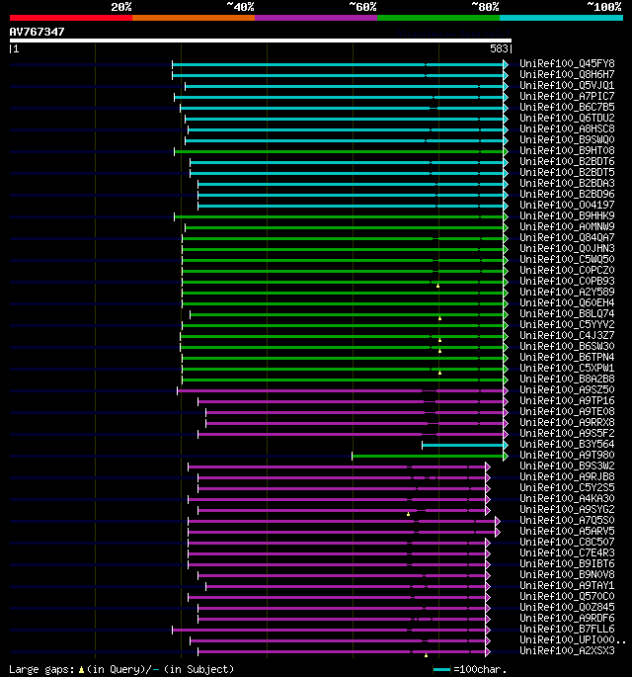
Task: Click the UniRef100_B6TPN4 label
Action: pyautogui.click(x=567, y=357)
